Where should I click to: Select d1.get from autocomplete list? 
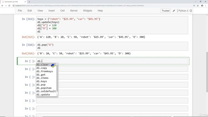point(46,75)
